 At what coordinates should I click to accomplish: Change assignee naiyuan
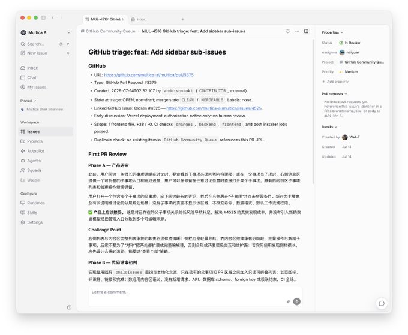coord(349,53)
